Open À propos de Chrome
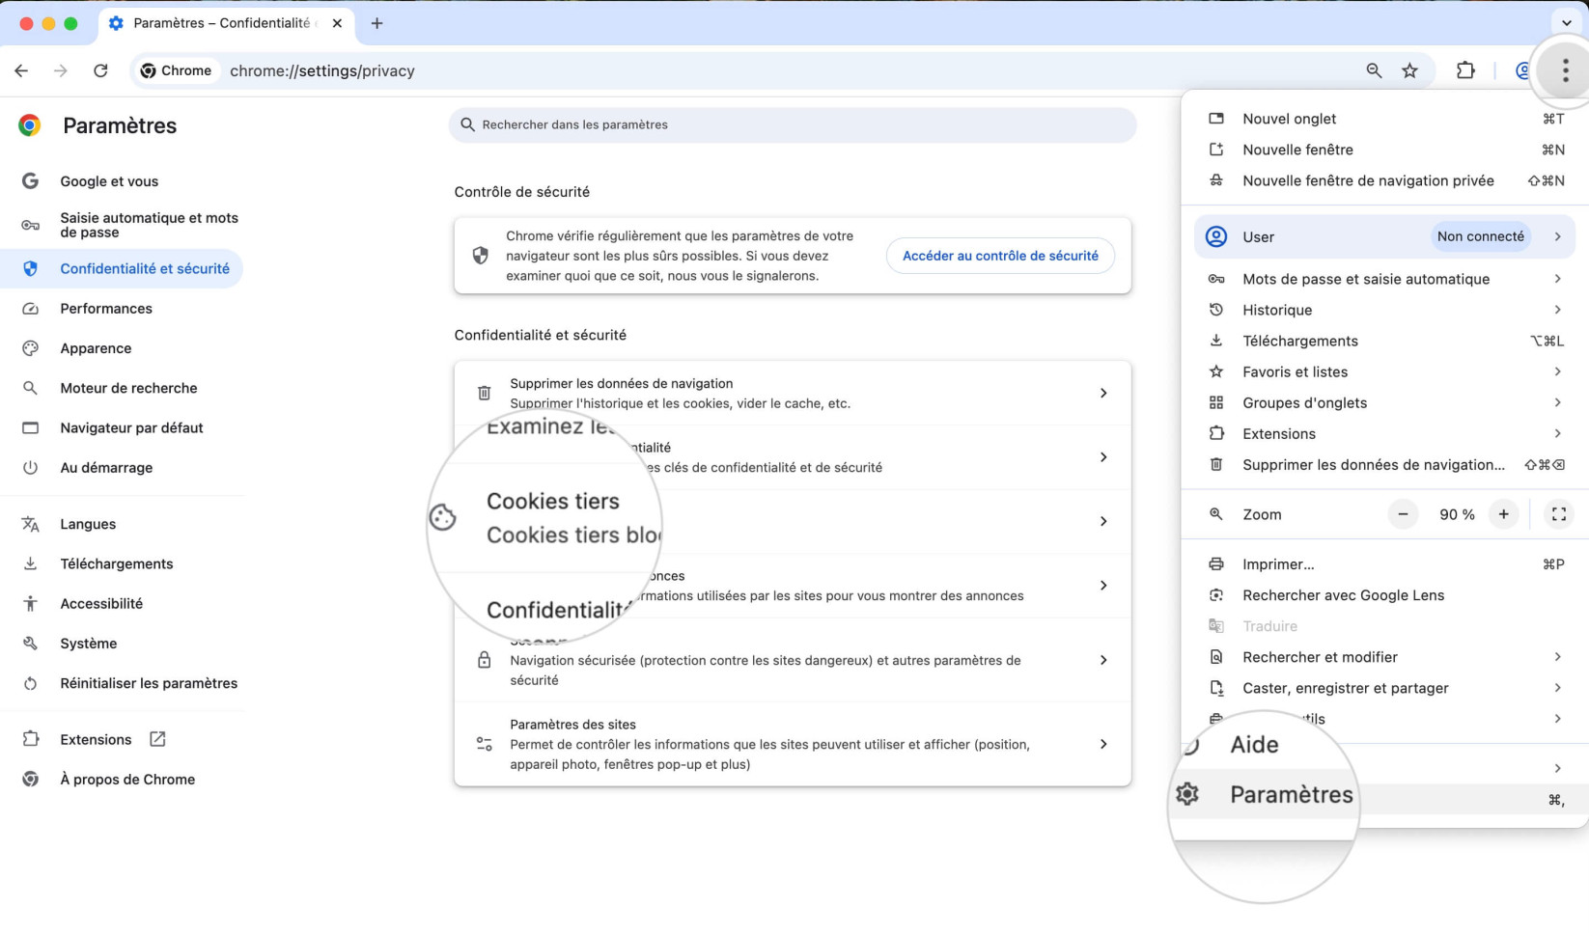 (123, 780)
